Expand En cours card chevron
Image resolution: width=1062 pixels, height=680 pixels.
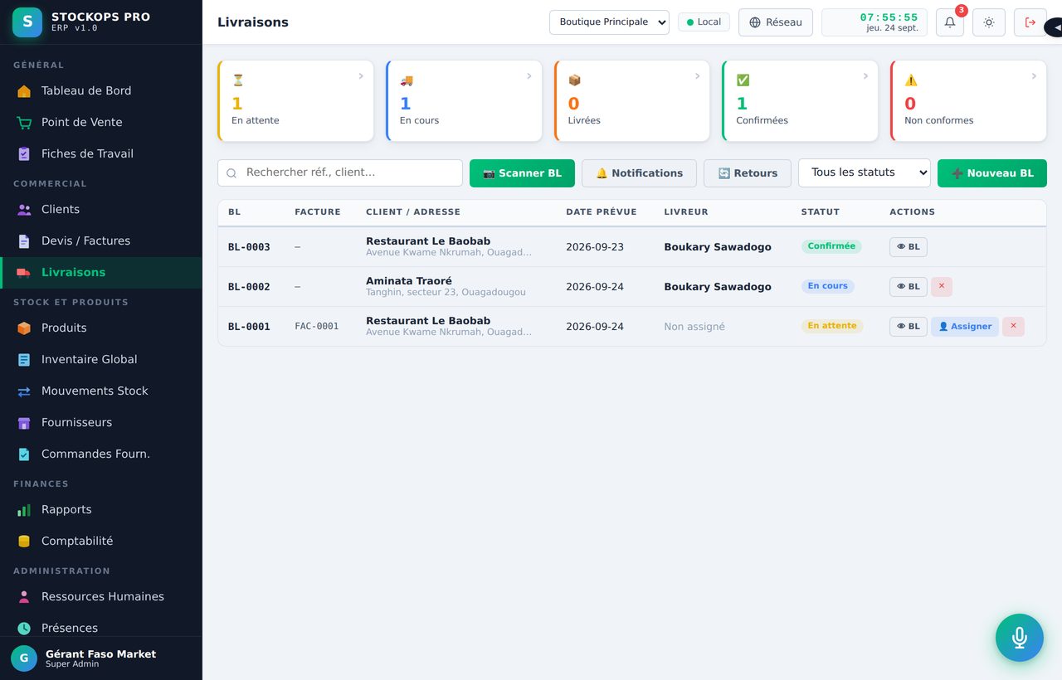[x=529, y=76]
